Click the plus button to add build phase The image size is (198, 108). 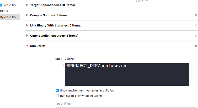pos(23,1)
